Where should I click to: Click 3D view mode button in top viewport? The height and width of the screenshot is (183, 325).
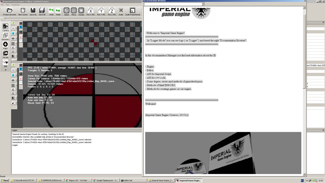pyautogui.click(x=13, y=28)
